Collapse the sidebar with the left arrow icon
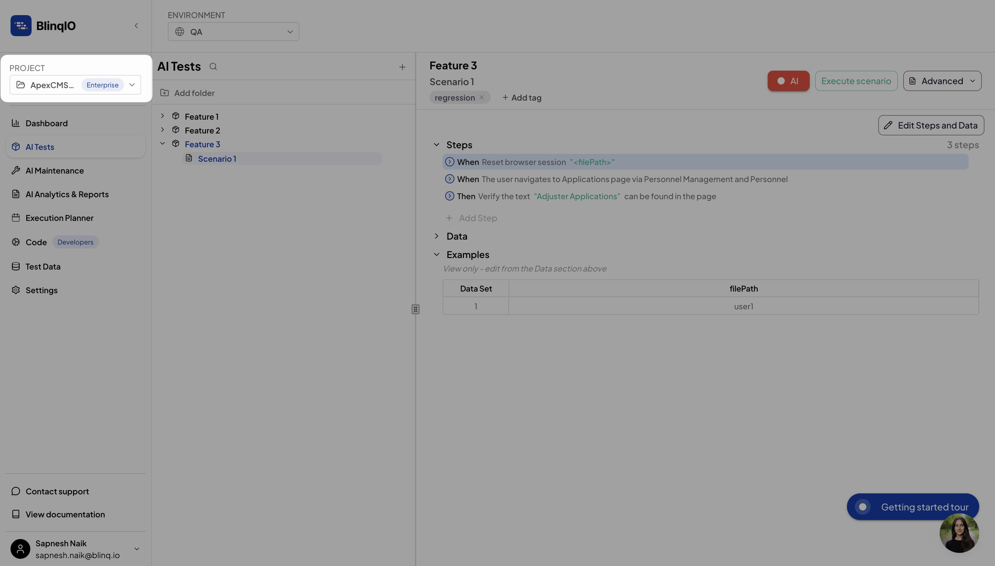 [136, 26]
